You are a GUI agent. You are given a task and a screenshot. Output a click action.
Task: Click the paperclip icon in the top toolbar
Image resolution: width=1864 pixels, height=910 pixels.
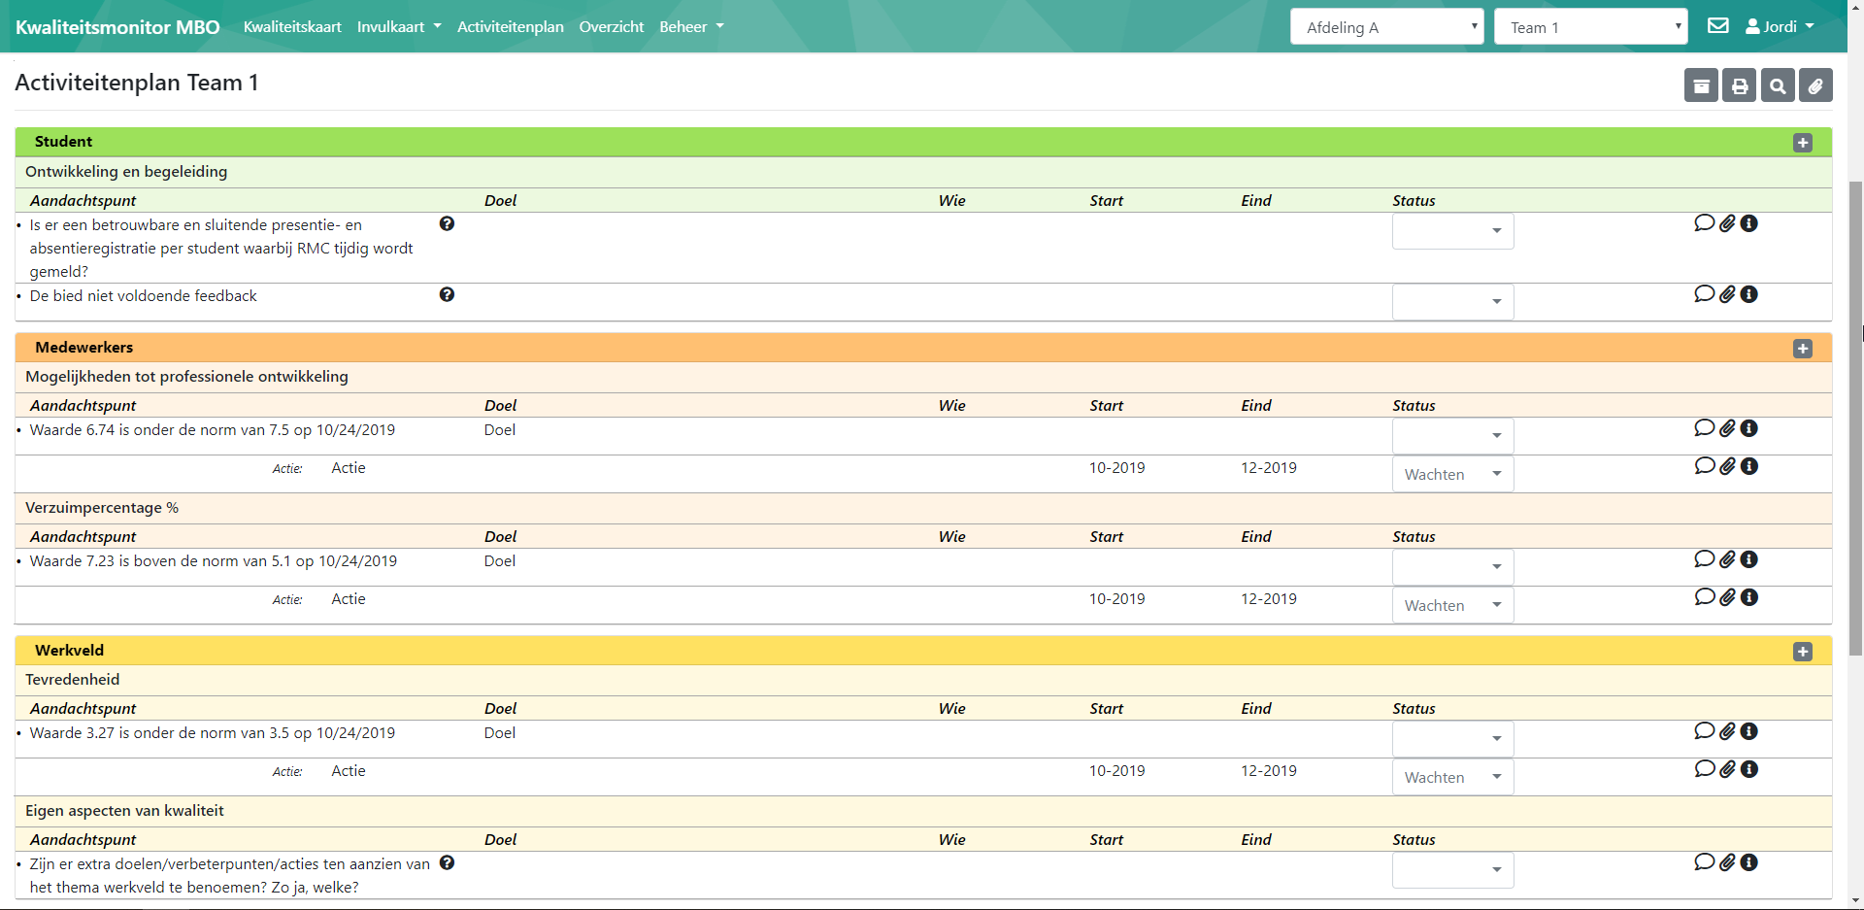(1816, 84)
